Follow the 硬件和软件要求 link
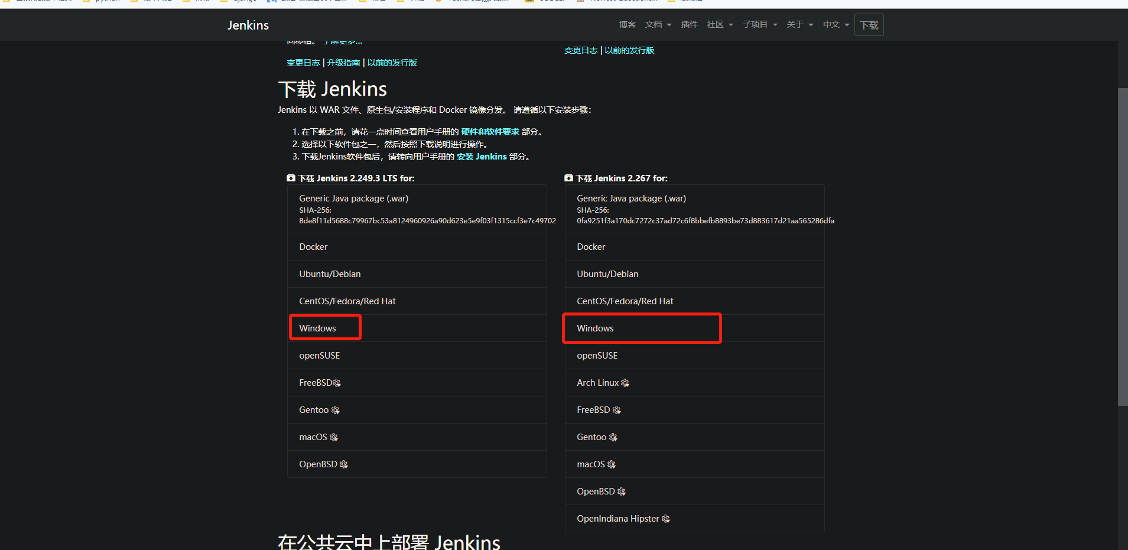This screenshot has width=1128, height=550. click(490, 132)
